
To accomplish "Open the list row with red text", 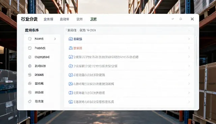I will [x=129, y=48].
